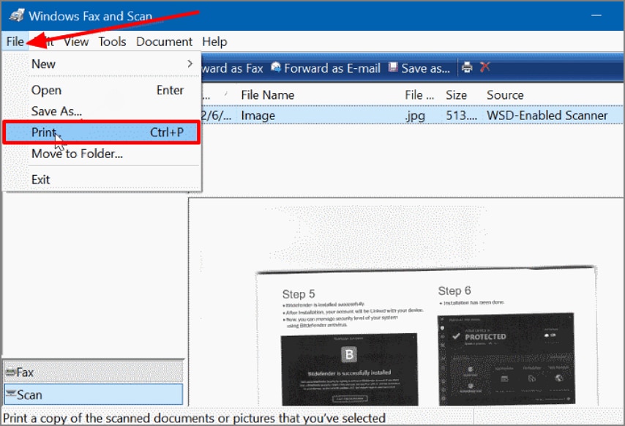Click the WSD-Enabled Scanner source cell

547,116
